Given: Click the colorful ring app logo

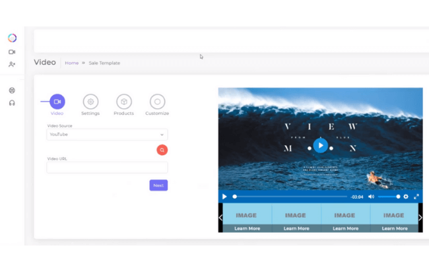Looking at the screenshot, I should tap(12, 38).
